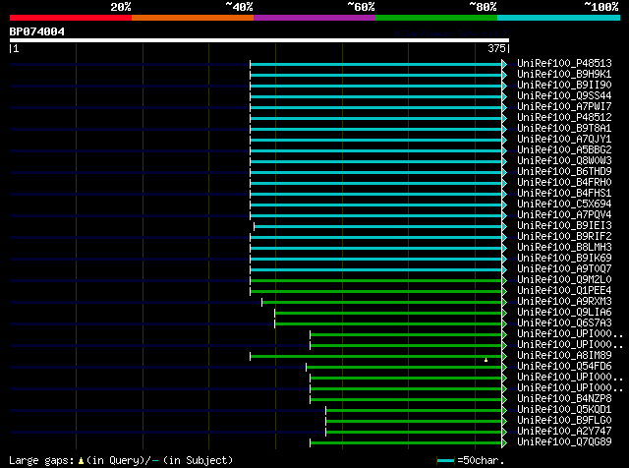
Task: Open hit UniRef100_P48513
Action: [564, 64]
